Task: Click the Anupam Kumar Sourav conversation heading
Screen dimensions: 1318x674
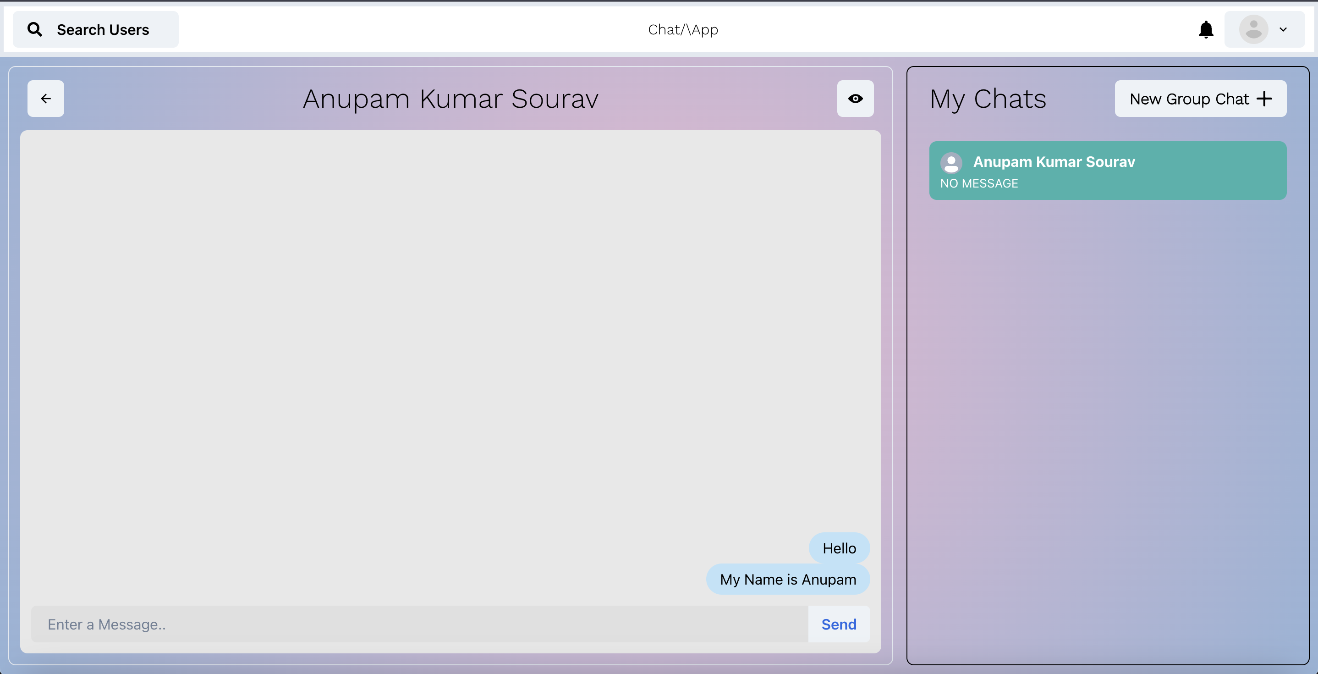Action: tap(450, 98)
